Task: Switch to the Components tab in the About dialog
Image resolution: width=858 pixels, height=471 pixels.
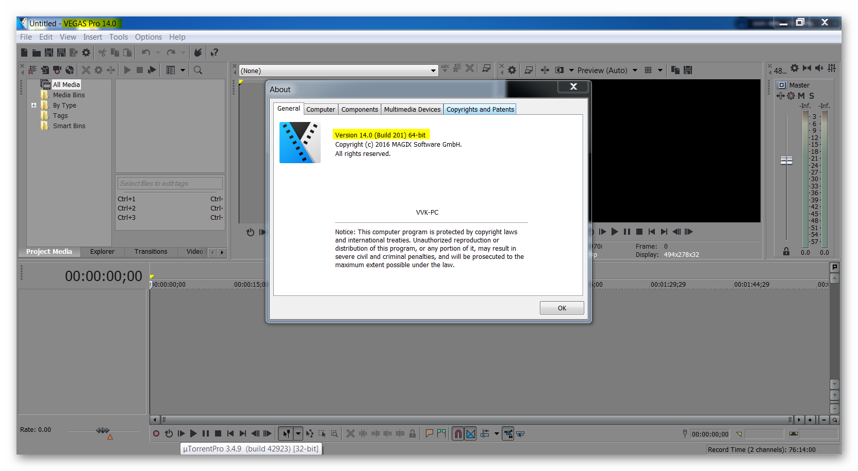Action: [x=359, y=109]
